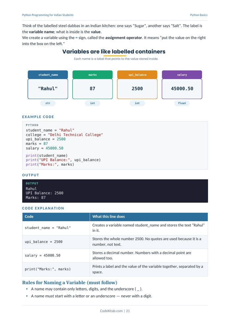This screenshot has height=326, width=230.
Task: Select the purple 'salary' container label
Action: 182,75
